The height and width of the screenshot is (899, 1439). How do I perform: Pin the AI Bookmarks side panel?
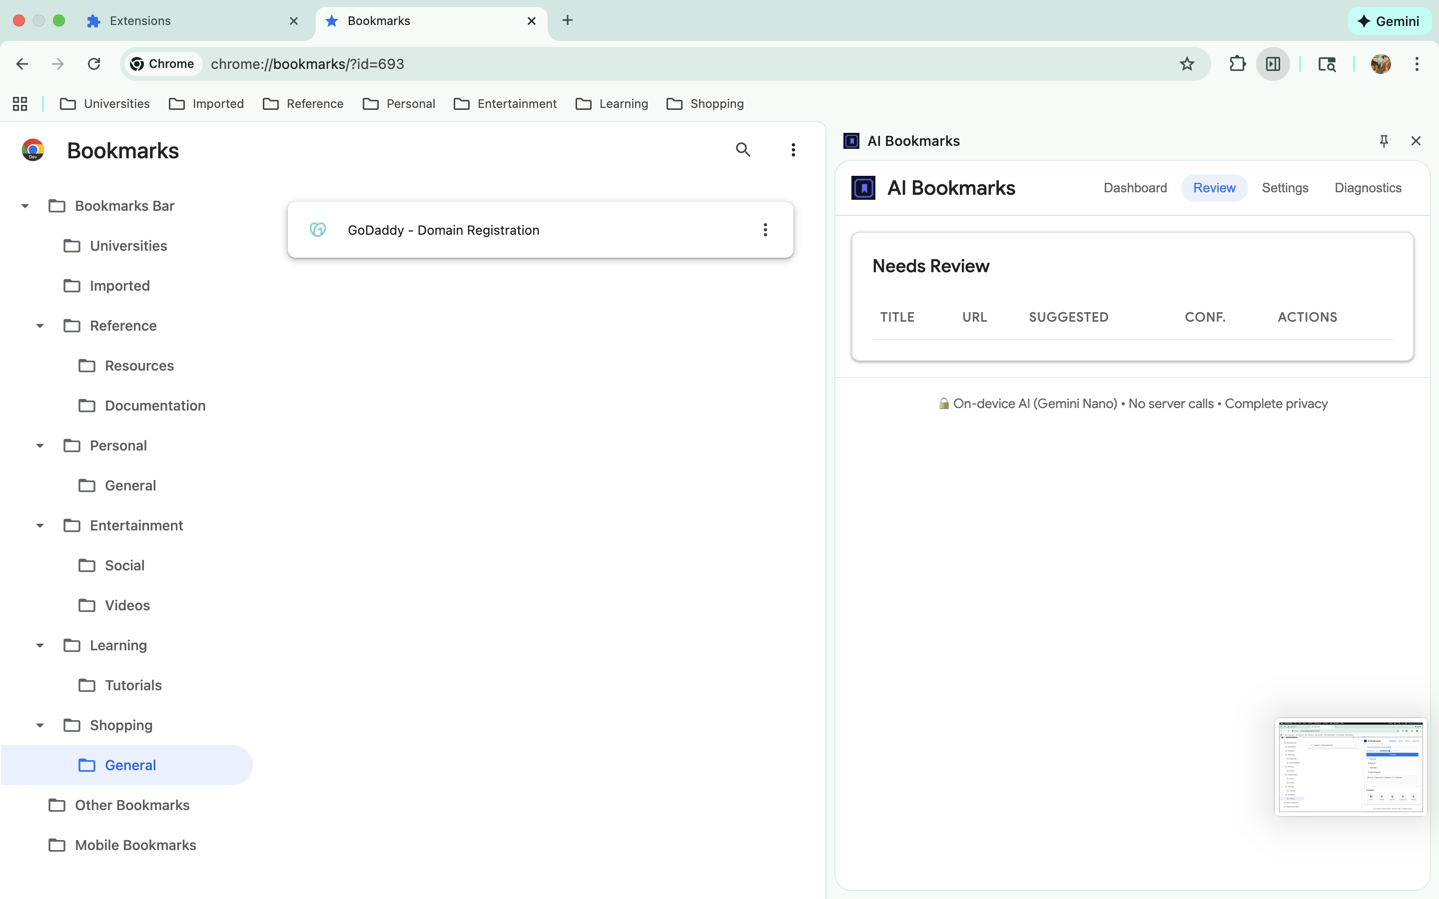1383,141
